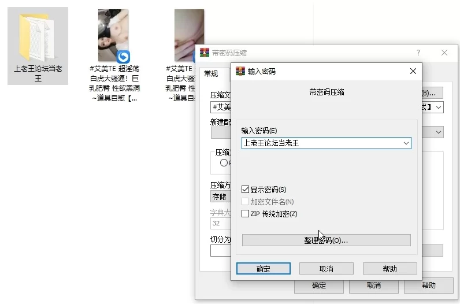Click the 输入密码(E) field label
The width and height of the screenshot is (460, 304).
click(259, 131)
